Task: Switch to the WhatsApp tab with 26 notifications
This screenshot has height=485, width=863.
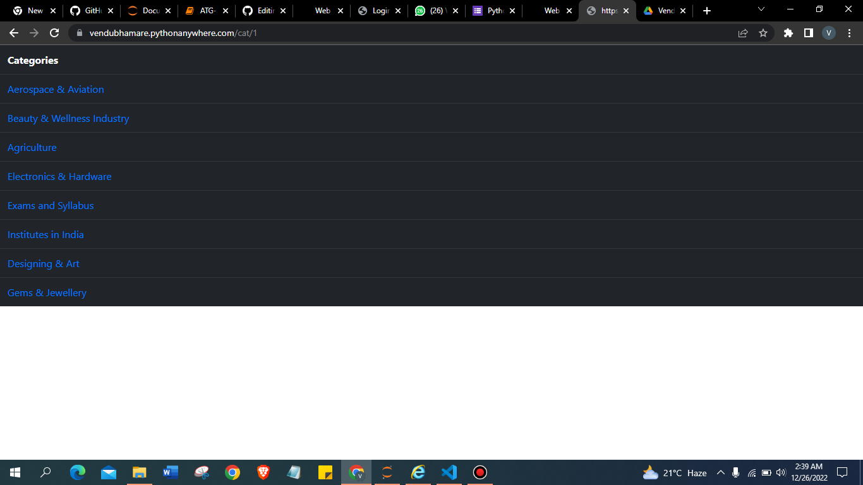Action: 436,10
